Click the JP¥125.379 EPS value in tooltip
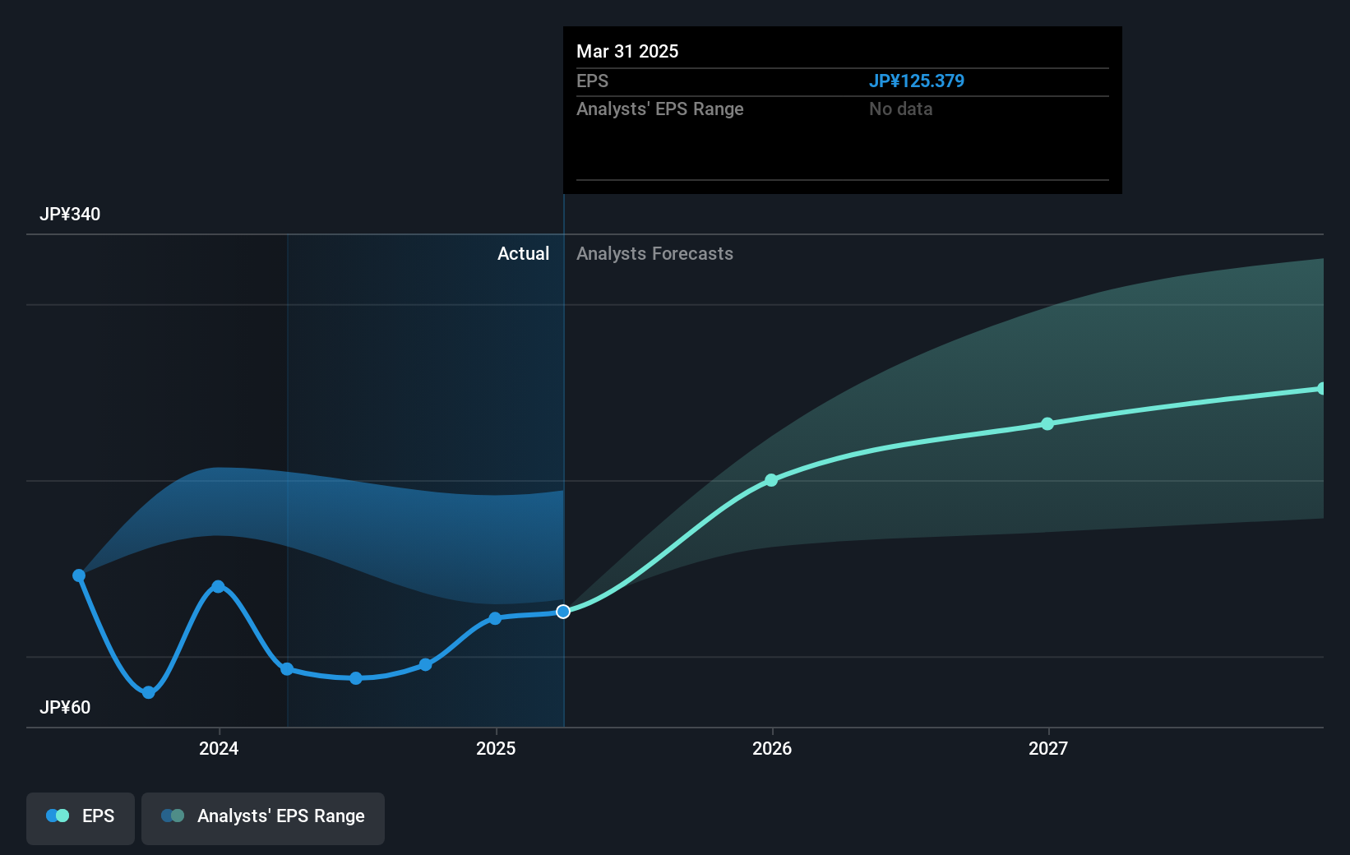1350x855 pixels. tap(917, 81)
